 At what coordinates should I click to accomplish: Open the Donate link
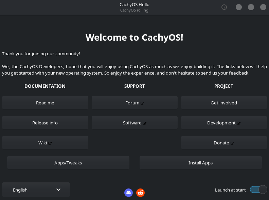pyautogui.click(x=224, y=143)
